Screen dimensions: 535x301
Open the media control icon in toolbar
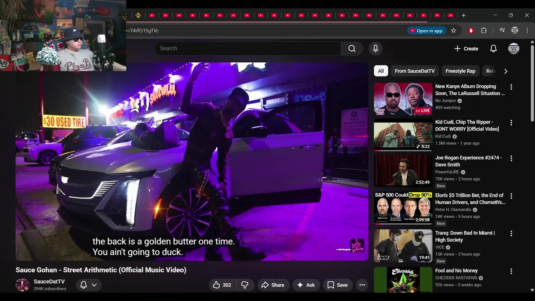click(502, 31)
